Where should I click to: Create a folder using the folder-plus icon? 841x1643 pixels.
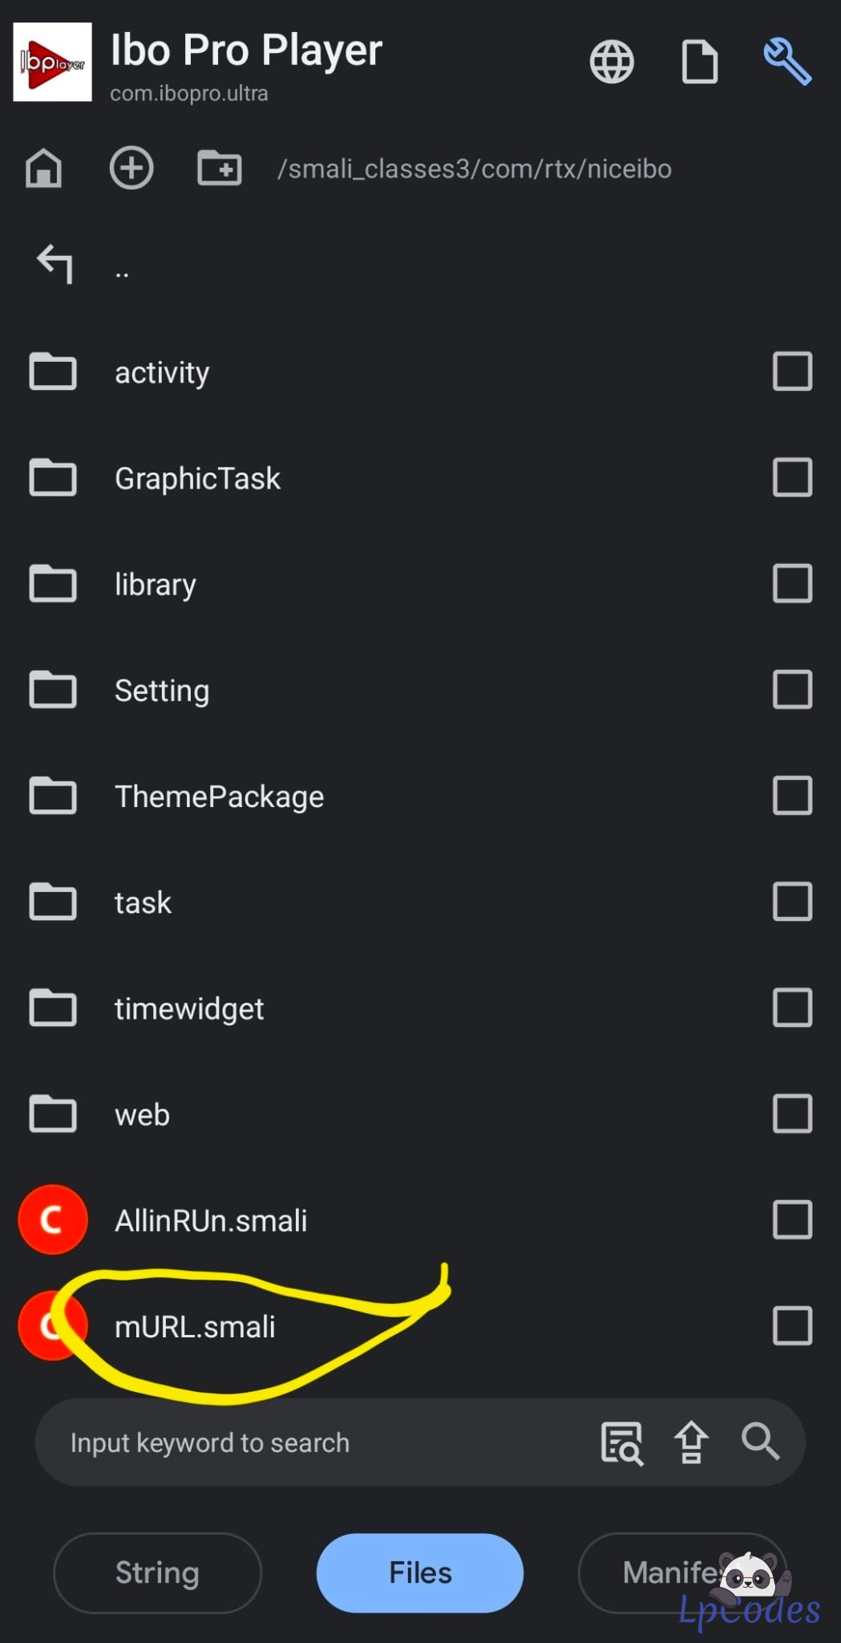(x=217, y=168)
